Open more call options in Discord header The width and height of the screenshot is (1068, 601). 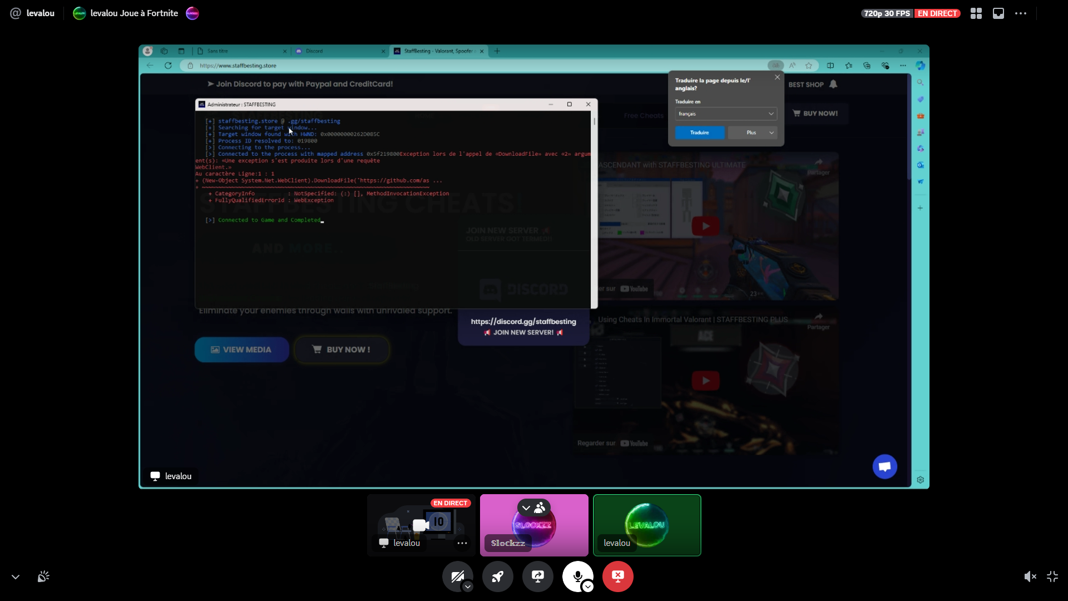click(1021, 13)
